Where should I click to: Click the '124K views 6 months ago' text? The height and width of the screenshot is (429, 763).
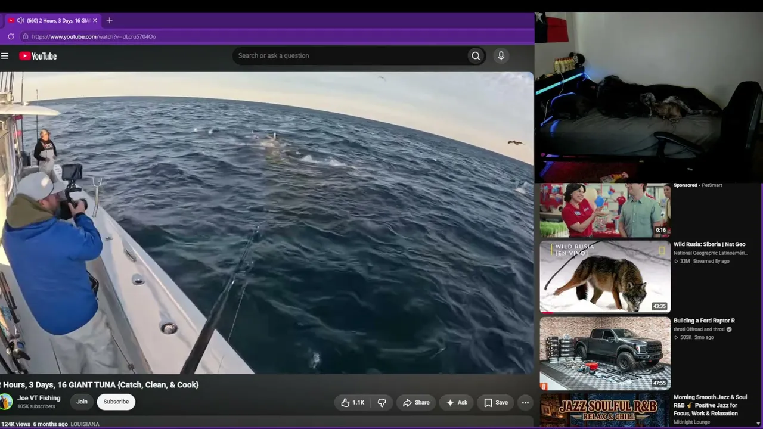[x=34, y=424]
